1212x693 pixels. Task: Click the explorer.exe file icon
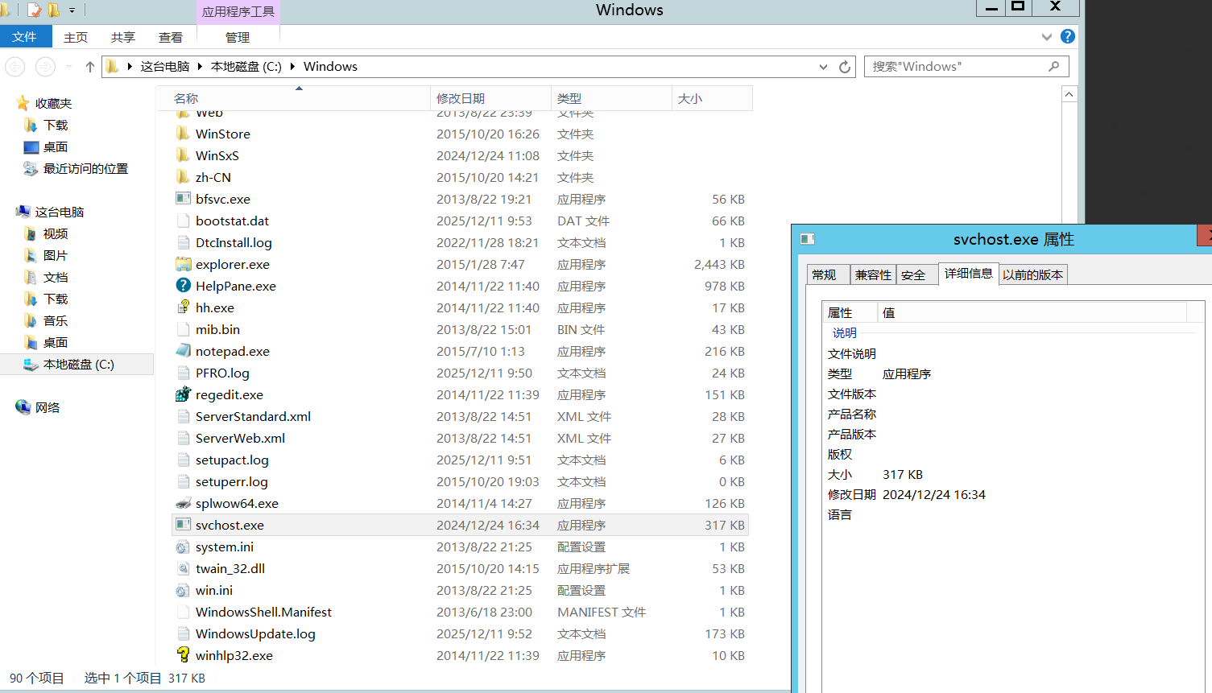[184, 264]
